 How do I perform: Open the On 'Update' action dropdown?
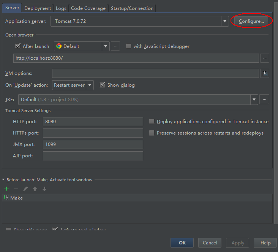click(x=90, y=85)
